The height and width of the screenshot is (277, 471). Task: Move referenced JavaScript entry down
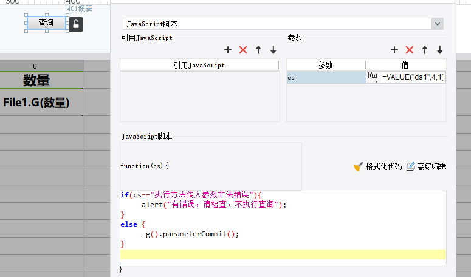tap(273, 50)
